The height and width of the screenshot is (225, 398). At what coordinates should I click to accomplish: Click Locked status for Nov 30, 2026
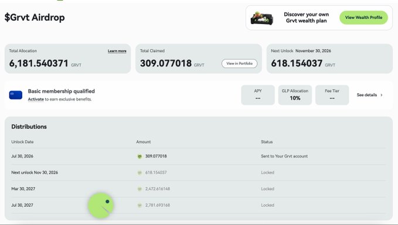coord(267,172)
